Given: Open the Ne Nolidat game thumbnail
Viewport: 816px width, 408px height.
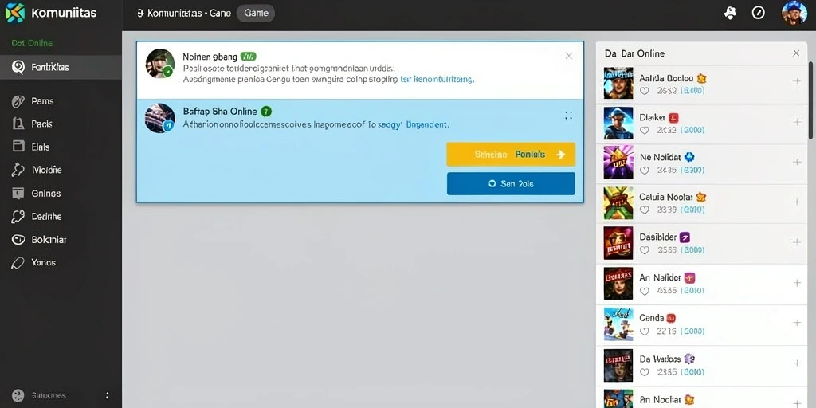Looking at the screenshot, I should 618,163.
